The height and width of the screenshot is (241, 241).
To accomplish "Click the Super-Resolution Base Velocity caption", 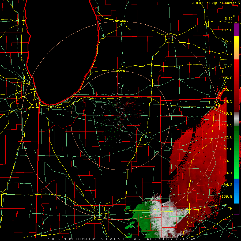I will (122, 239).
